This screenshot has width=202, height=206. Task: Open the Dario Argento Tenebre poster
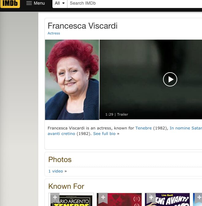tap(71, 200)
